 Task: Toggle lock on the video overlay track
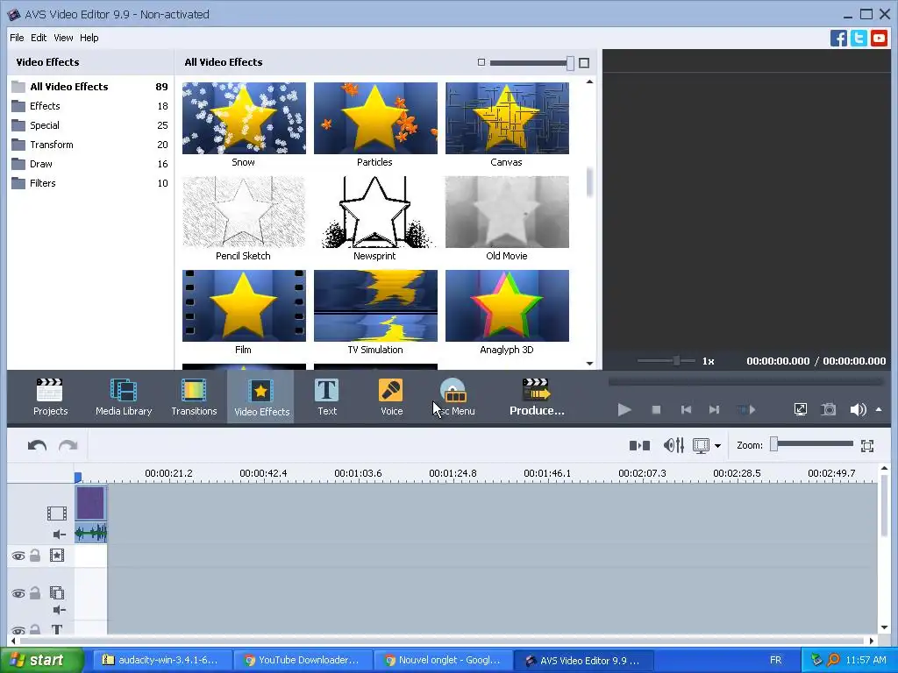pyautogui.click(x=35, y=593)
